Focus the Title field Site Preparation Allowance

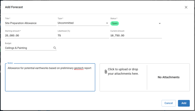click(x=31, y=23)
